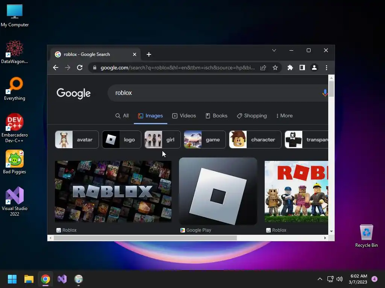This screenshot has height=288, width=385.
Task: Open Chrome's three-dot menu
Action: click(x=326, y=67)
